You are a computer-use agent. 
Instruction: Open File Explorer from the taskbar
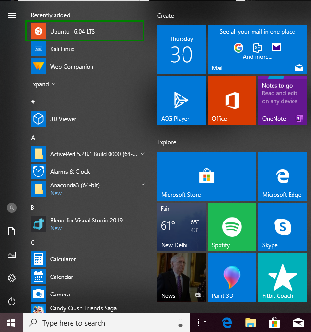tap(251, 323)
